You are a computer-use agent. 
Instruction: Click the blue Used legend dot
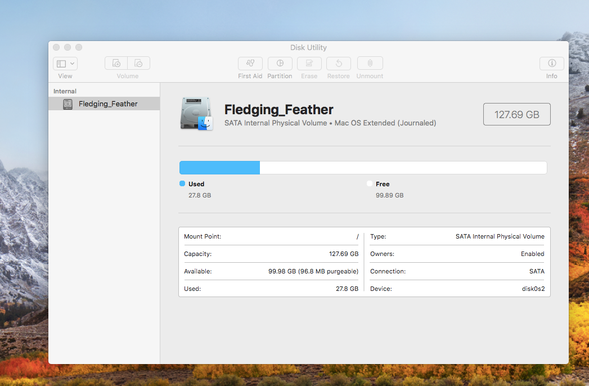click(182, 183)
